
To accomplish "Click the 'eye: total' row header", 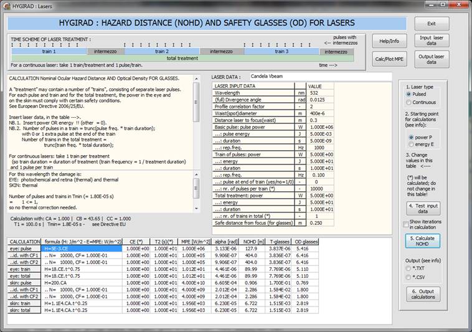I will coord(24,276).
